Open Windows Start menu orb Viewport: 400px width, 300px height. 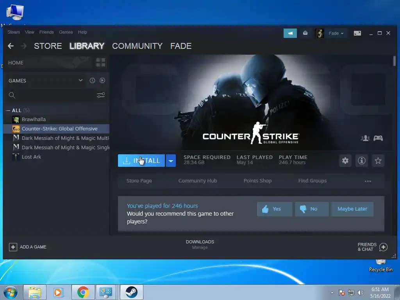tap(10, 292)
